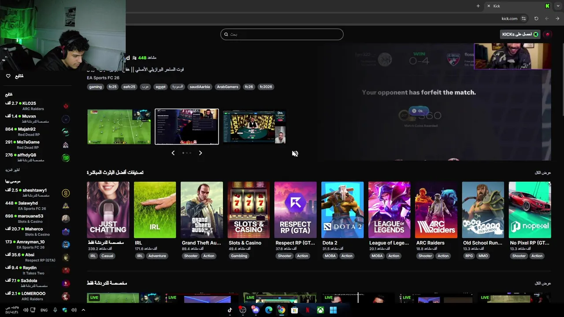Click KLO25's channel avatar in the sidebar

(x=66, y=106)
